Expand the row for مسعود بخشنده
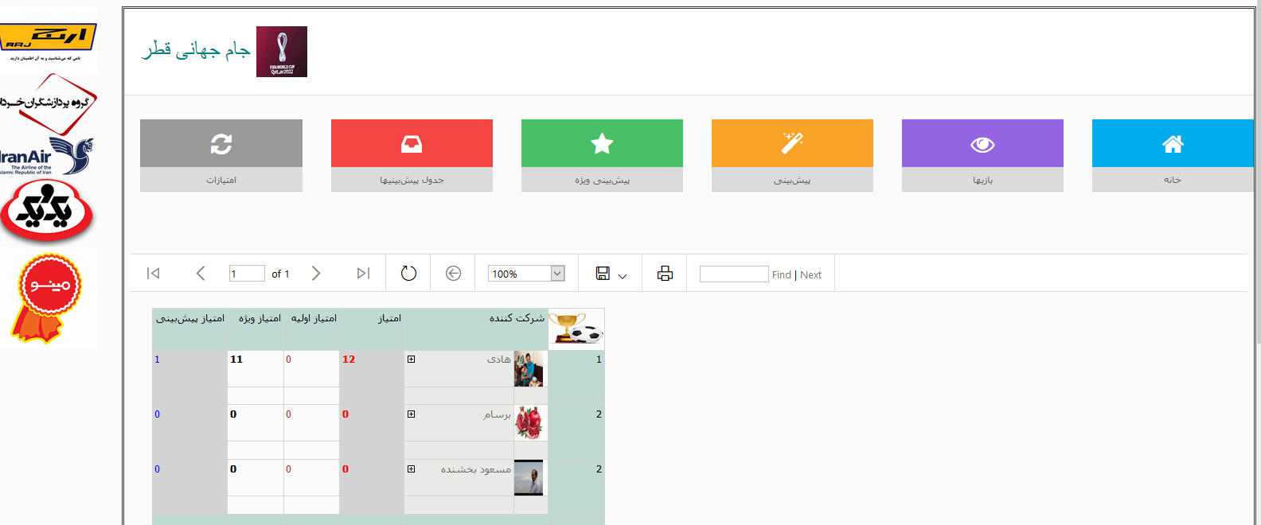1261x525 pixels. click(412, 469)
